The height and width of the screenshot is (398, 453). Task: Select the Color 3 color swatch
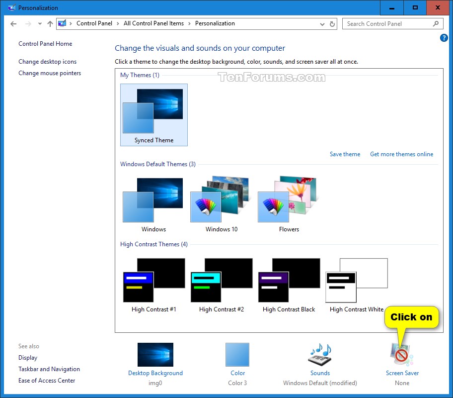237,354
